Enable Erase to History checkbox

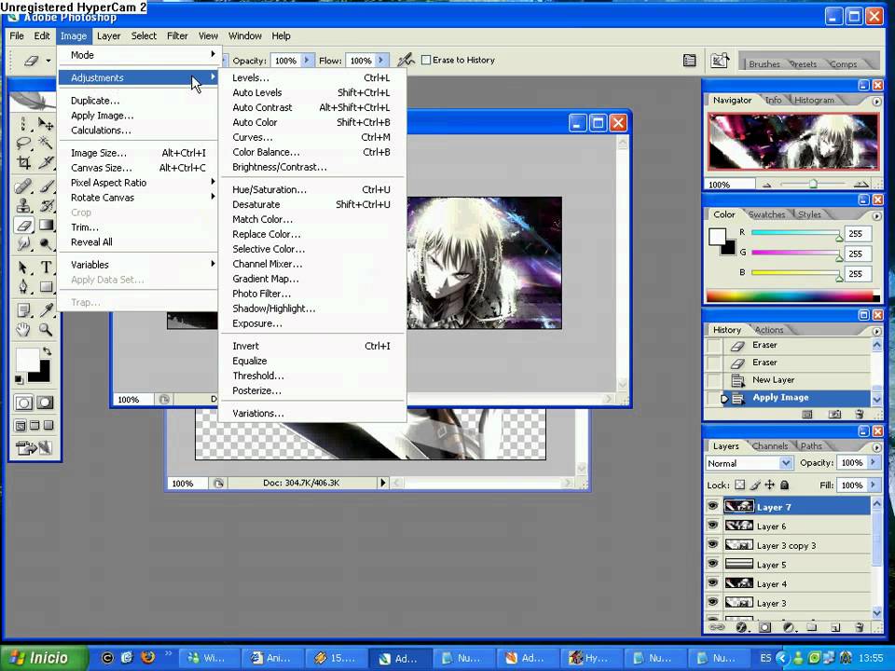[426, 60]
